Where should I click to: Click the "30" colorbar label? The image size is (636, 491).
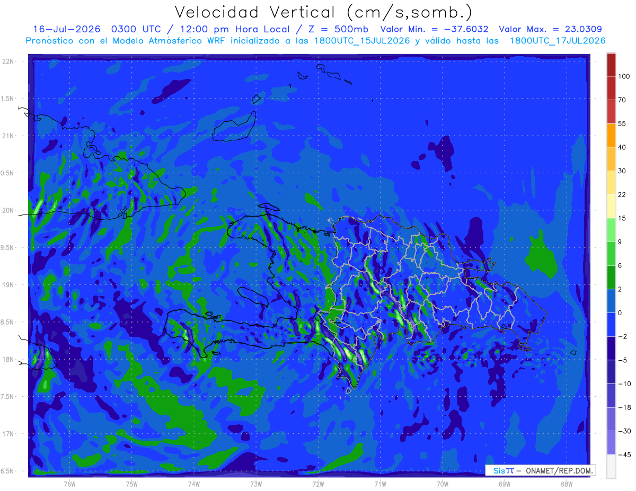(x=622, y=171)
